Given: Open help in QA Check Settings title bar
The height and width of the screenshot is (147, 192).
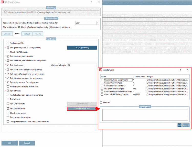Looking at the screenshot, I should 91,2.
